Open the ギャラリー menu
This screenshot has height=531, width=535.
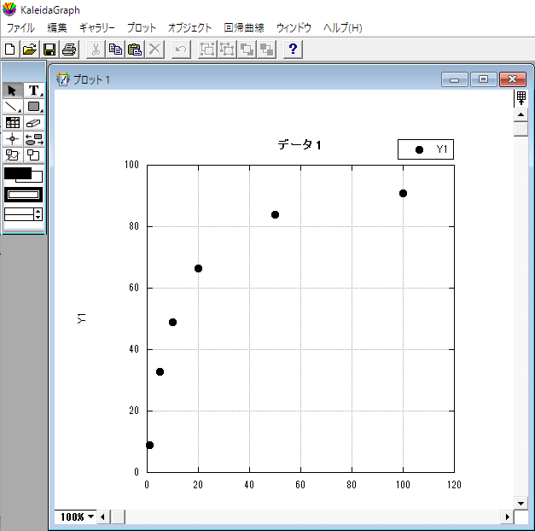pyautogui.click(x=97, y=28)
